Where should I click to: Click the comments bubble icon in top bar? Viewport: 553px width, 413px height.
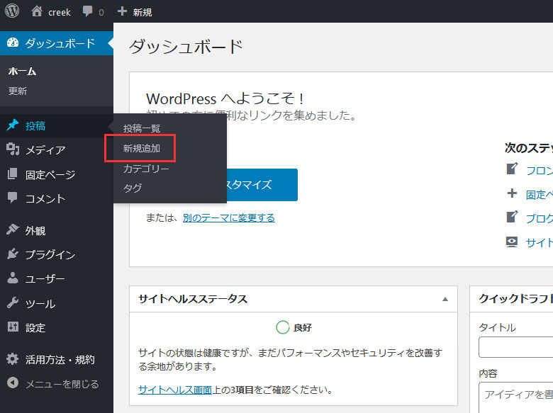[87, 11]
